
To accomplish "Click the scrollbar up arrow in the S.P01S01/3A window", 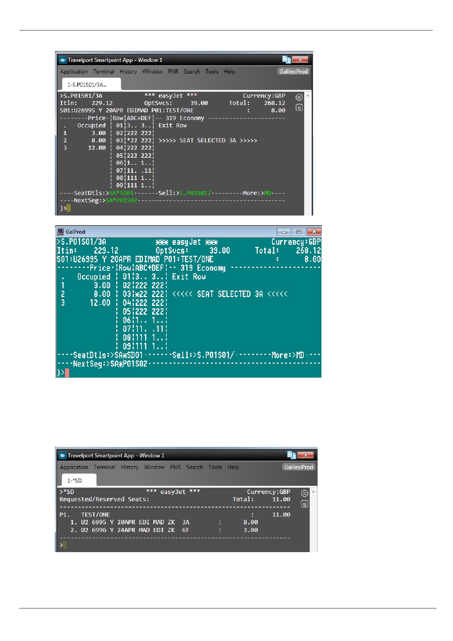I will (x=308, y=95).
